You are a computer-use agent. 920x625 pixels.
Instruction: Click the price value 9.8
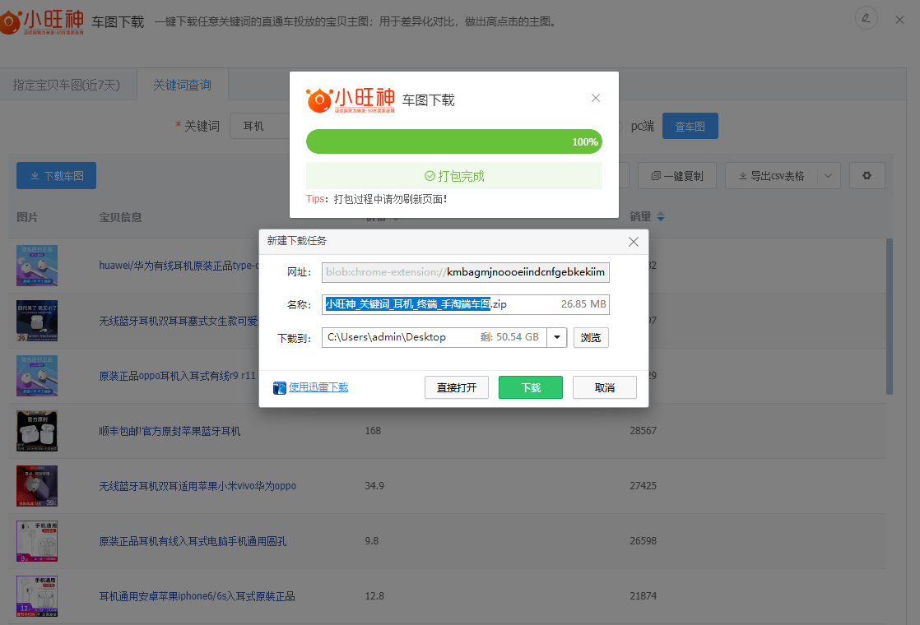point(371,541)
